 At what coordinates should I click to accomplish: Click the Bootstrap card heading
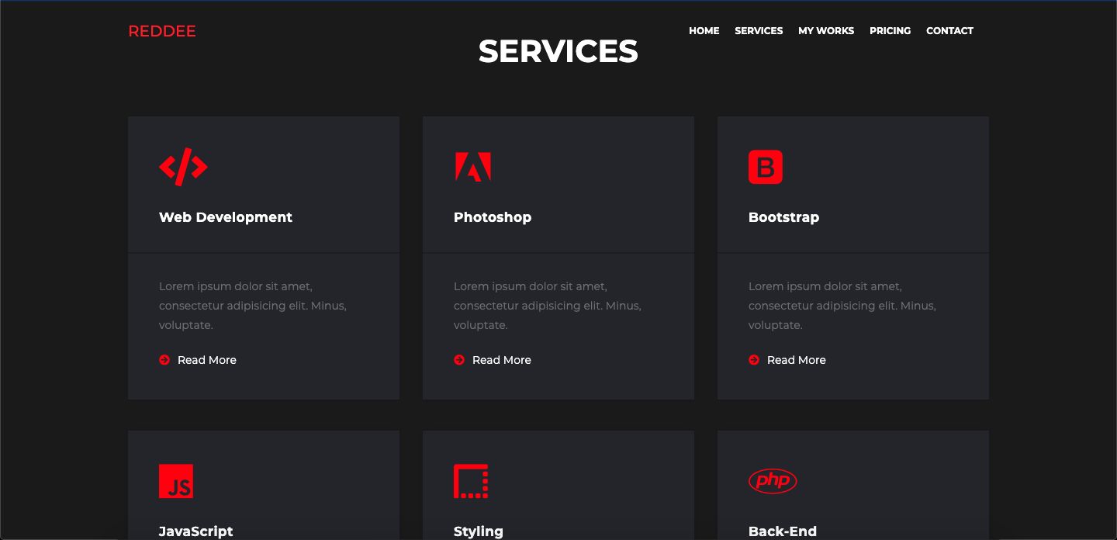pyautogui.click(x=783, y=217)
